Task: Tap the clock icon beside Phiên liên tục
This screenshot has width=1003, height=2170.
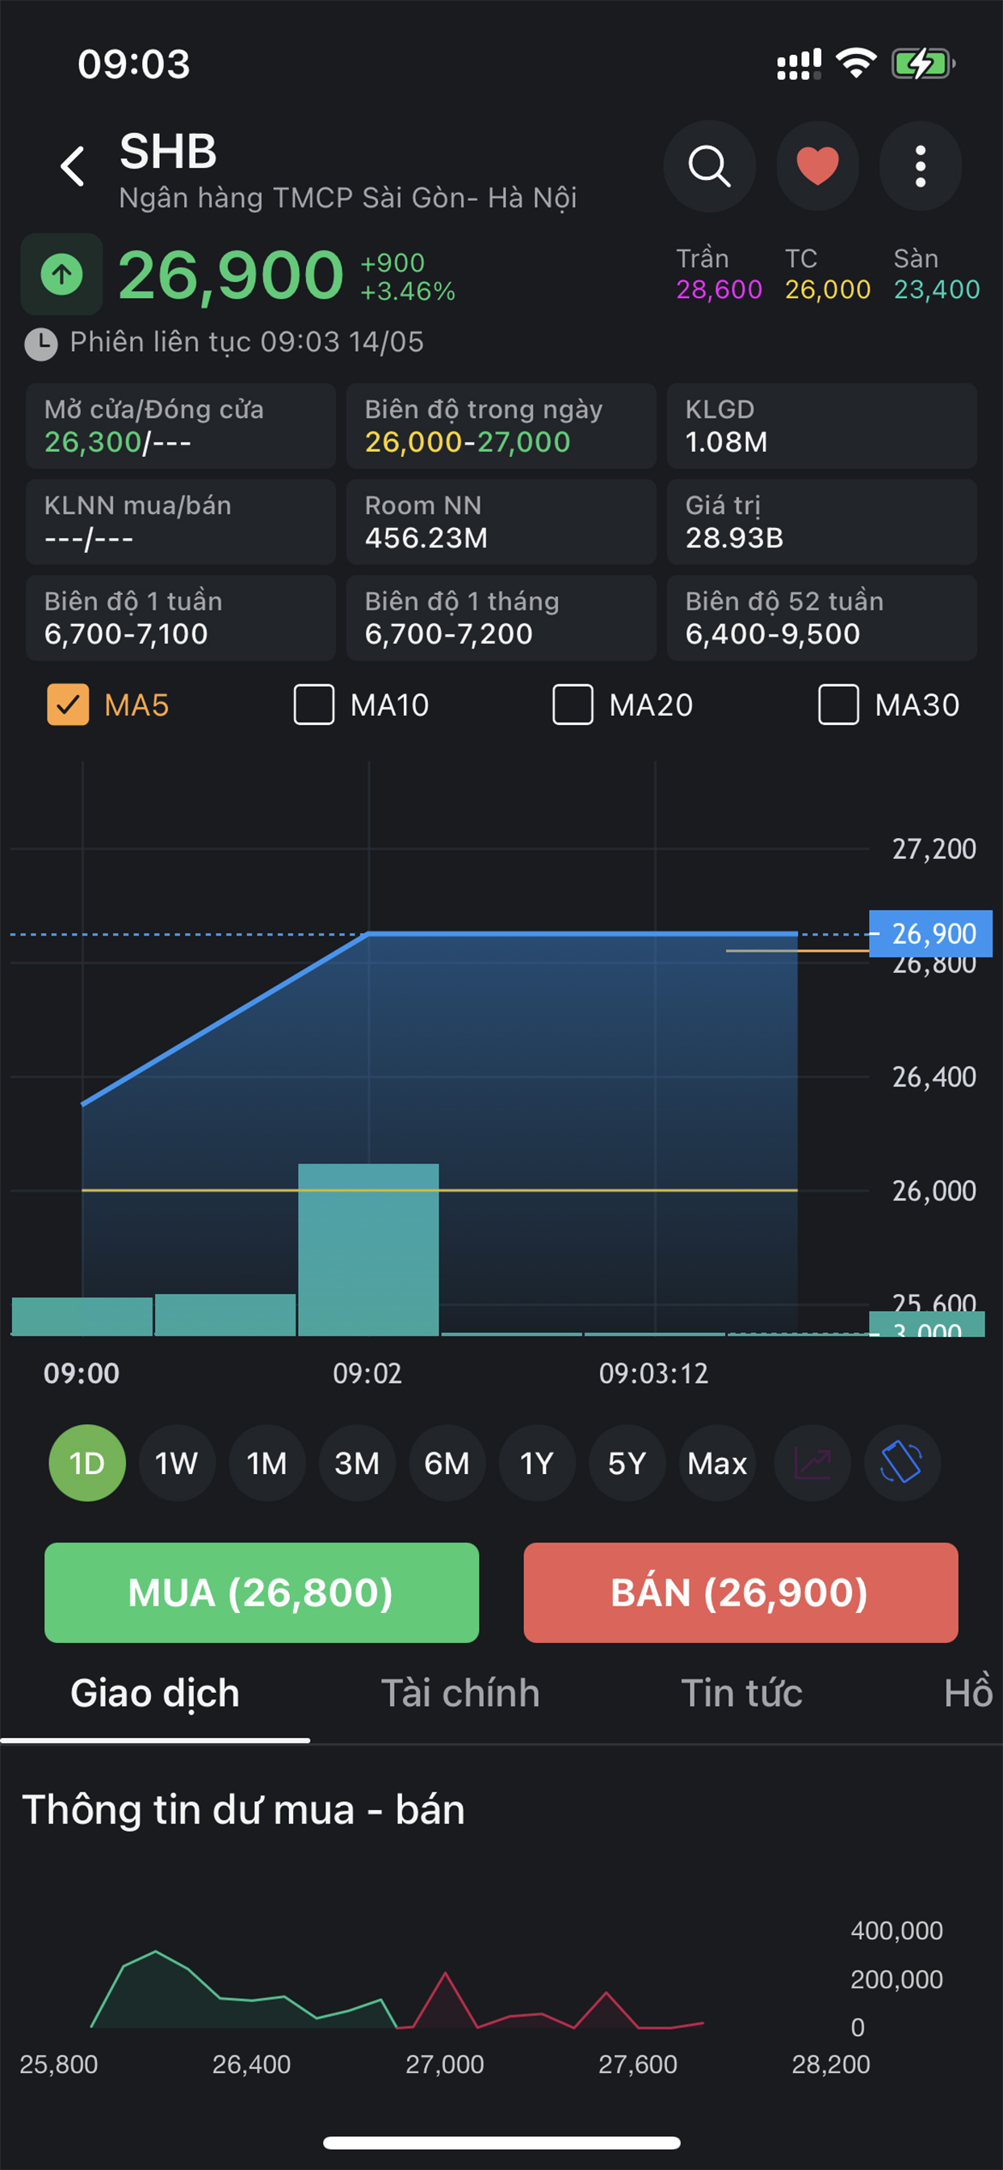Action: coord(41,344)
